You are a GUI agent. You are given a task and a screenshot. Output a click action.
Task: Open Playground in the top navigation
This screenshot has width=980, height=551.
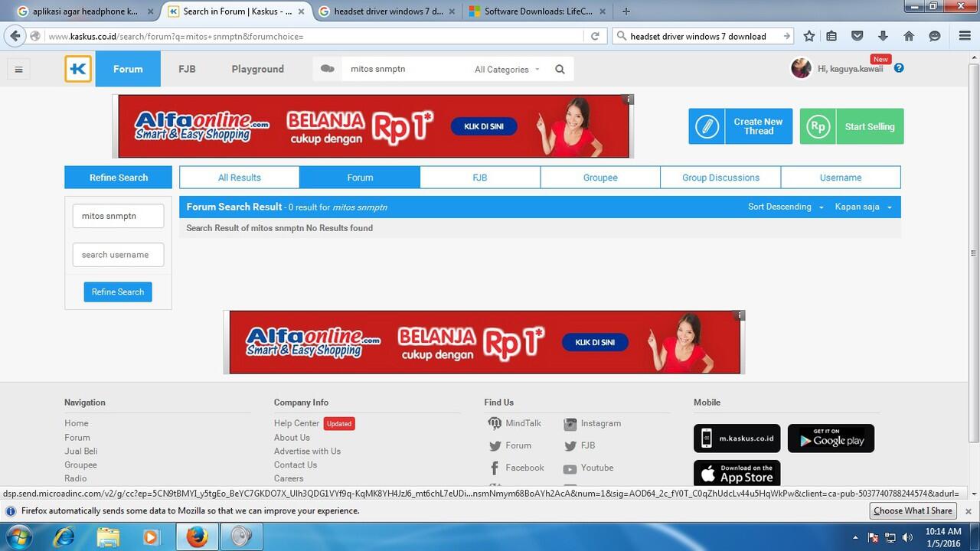click(x=258, y=69)
